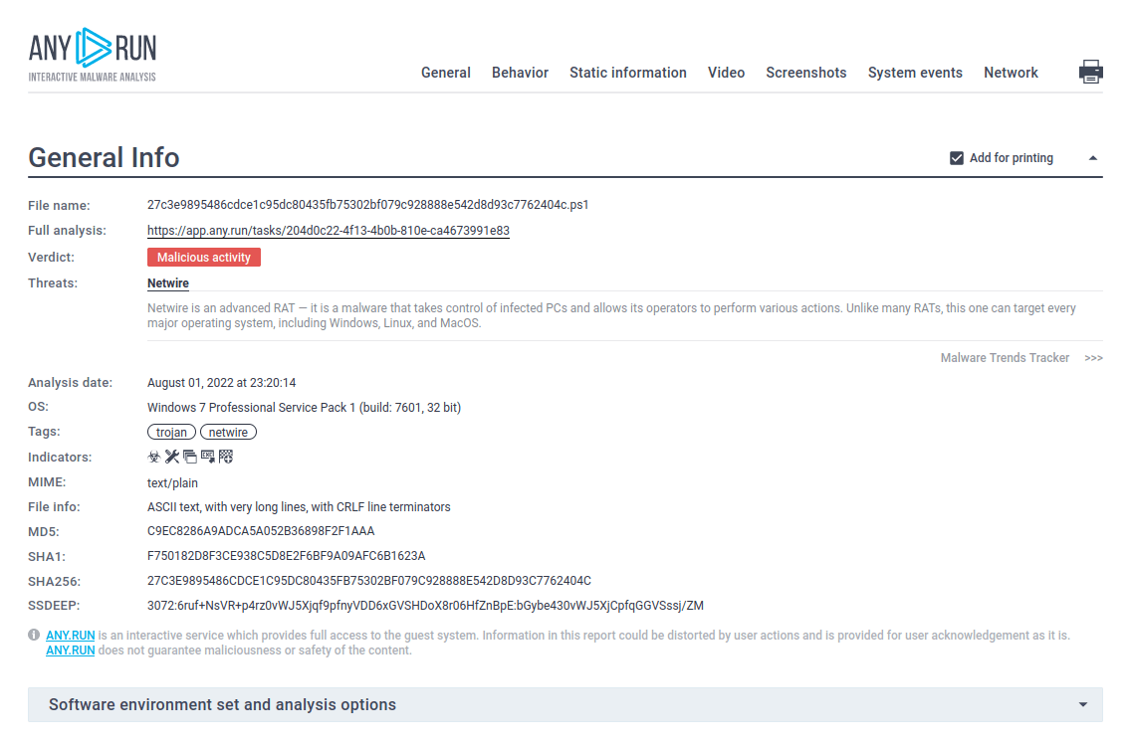Click the EXE arrow indicator icon
This screenshot has width=1130, height=744.
[207, 457]
